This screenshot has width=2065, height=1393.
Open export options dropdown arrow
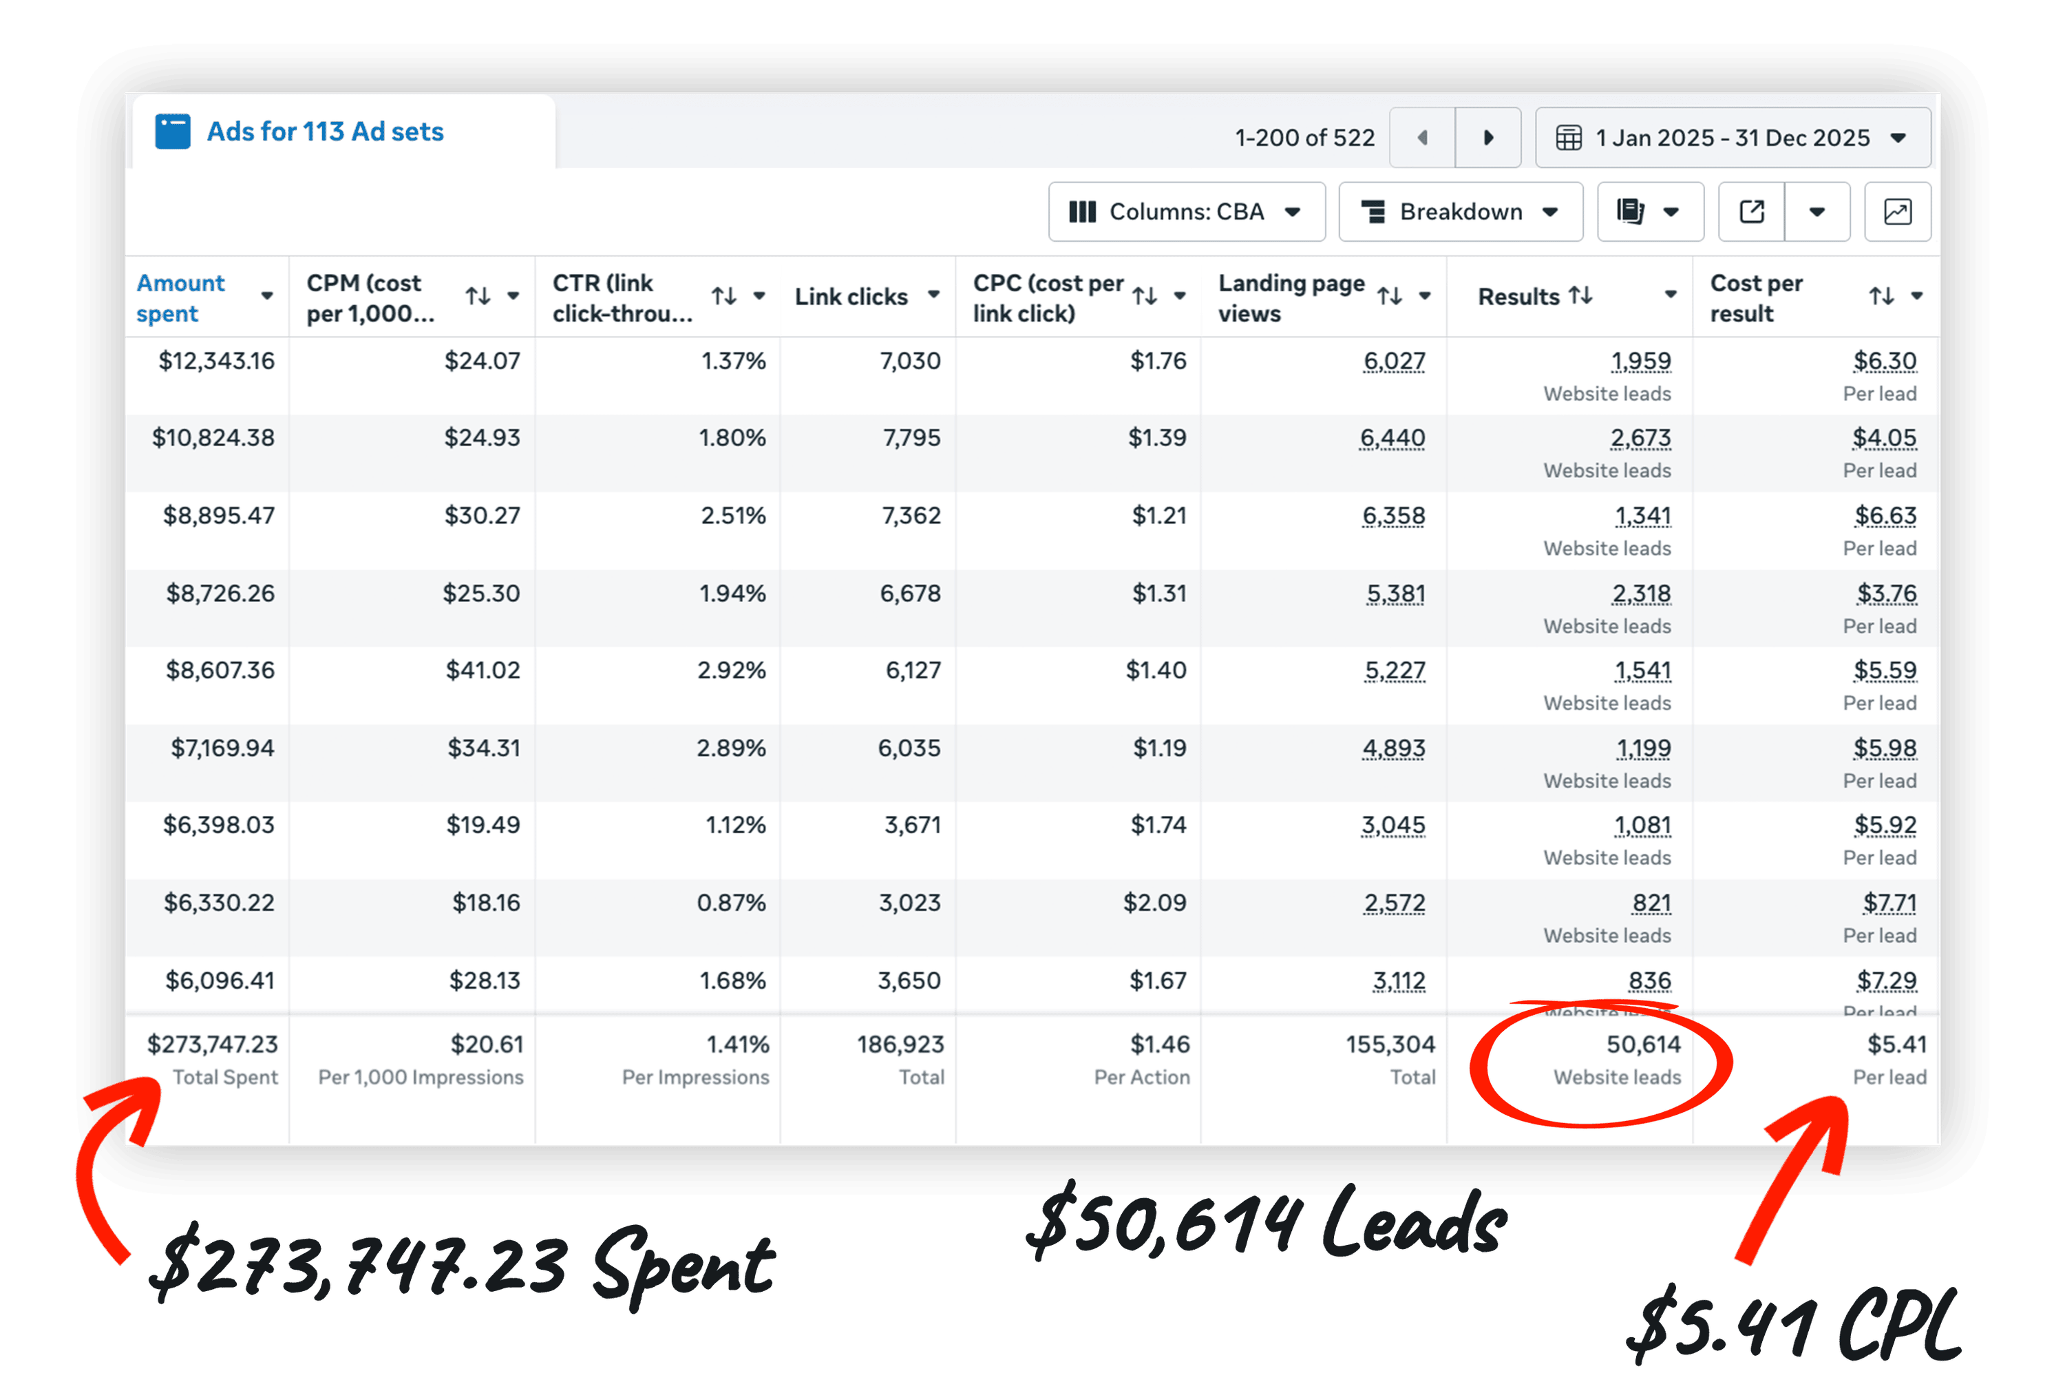click(x=1817, y=211)
